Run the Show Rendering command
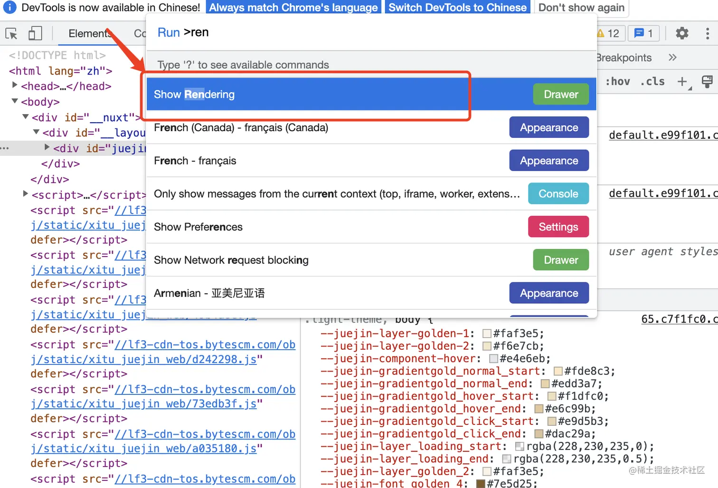 (x=371, y=94)
